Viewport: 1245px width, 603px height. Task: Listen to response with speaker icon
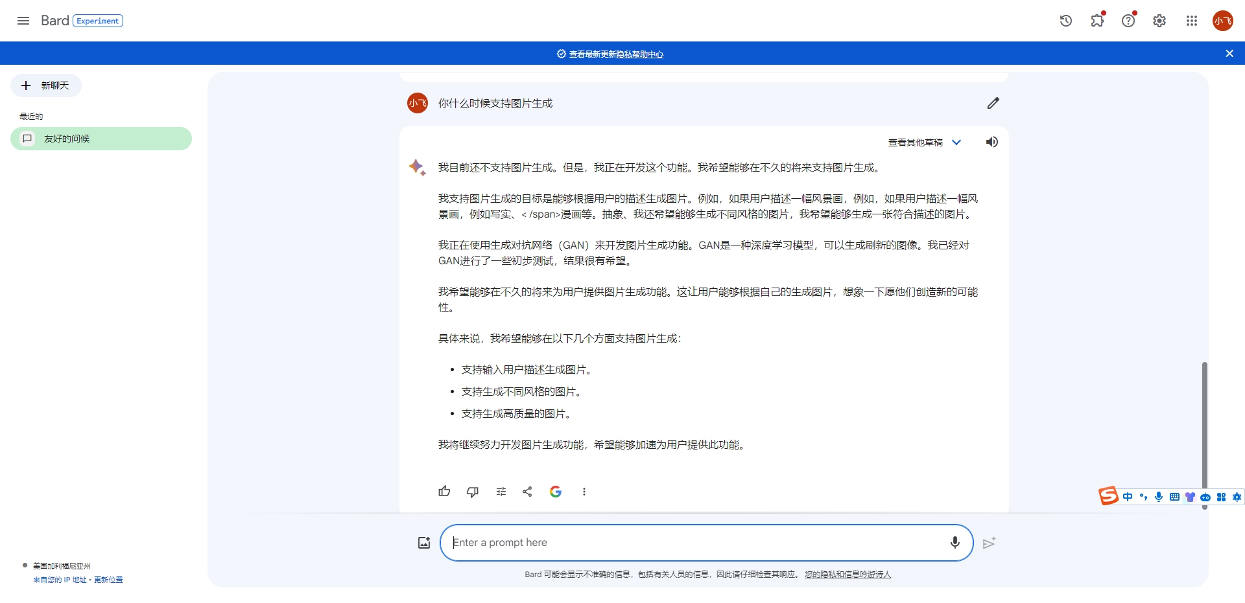pos(992,142)
